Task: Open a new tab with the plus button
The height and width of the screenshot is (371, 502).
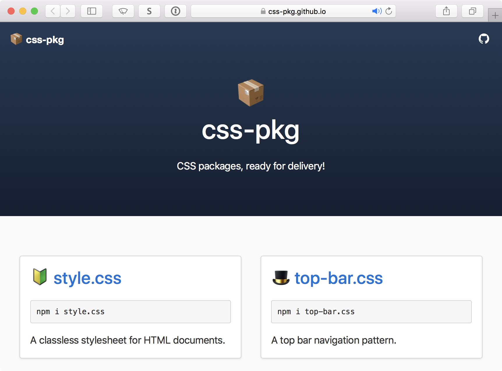Action: [x=495, y=15]
